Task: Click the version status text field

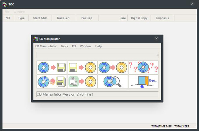Action: pos(97,94)
